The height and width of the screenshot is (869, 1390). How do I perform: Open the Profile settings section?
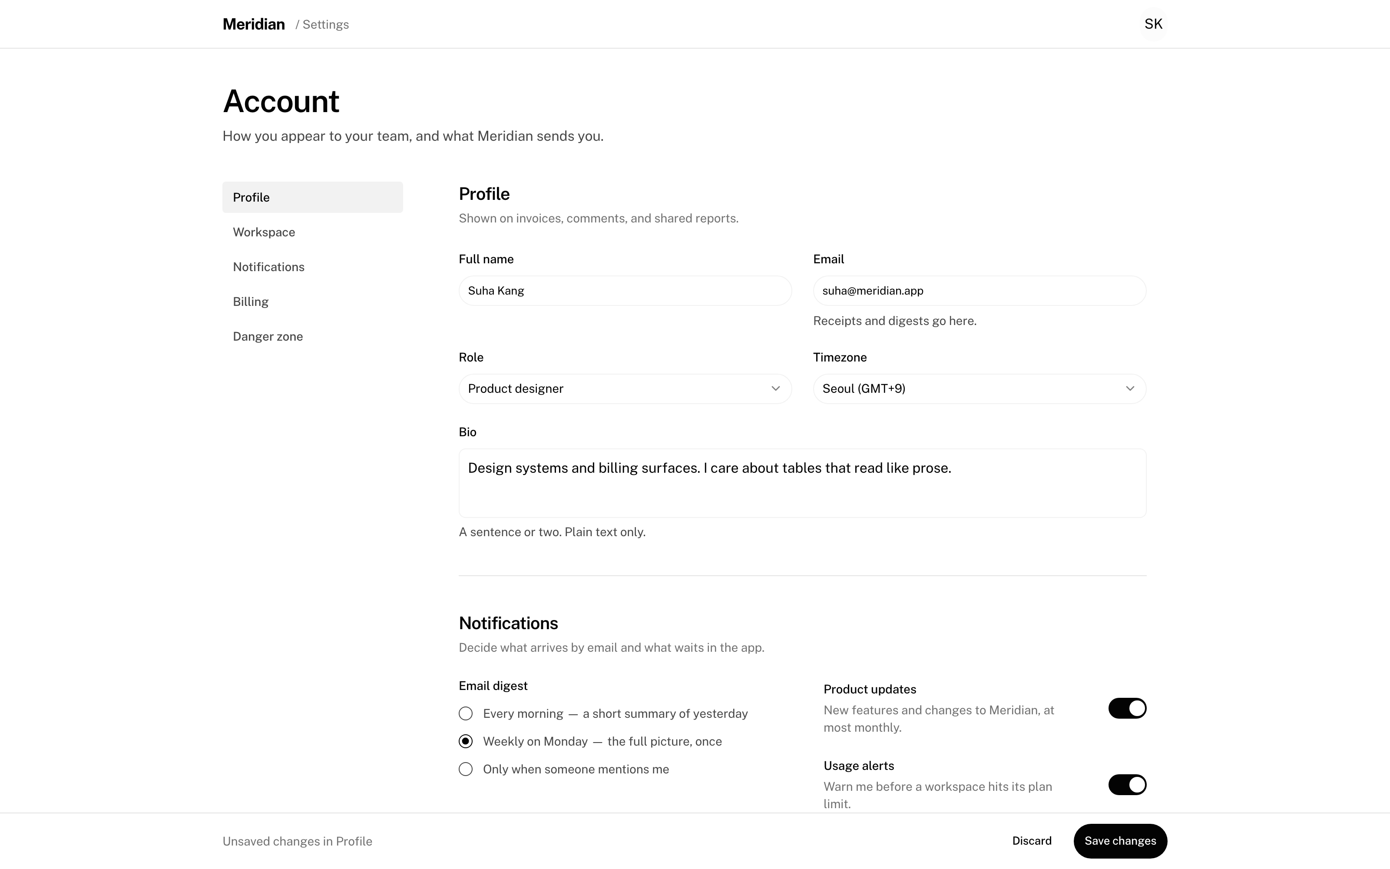[312, 197]
